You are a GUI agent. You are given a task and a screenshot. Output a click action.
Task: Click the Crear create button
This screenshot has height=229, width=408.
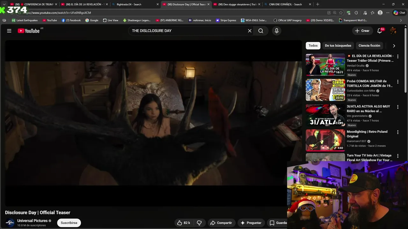[362, 31]
